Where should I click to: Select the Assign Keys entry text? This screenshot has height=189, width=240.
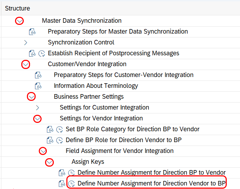click(x=88, y=162)
